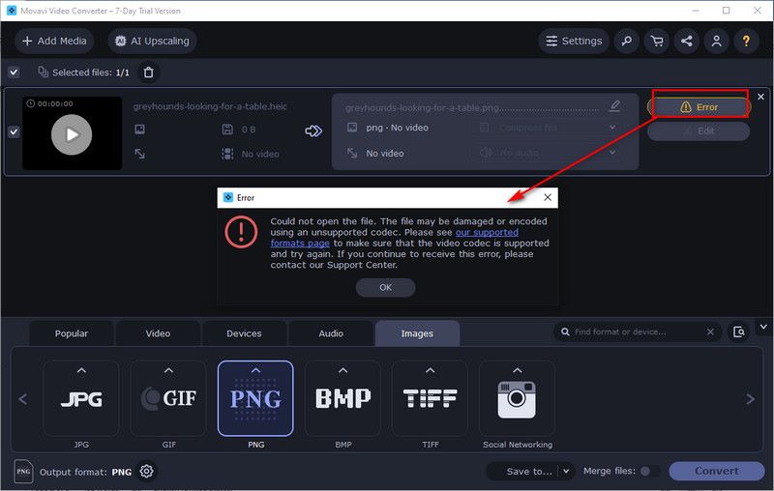This screenshot has width=774, height=491.
Task: Select the PNG format
Action: pos(255,398)
